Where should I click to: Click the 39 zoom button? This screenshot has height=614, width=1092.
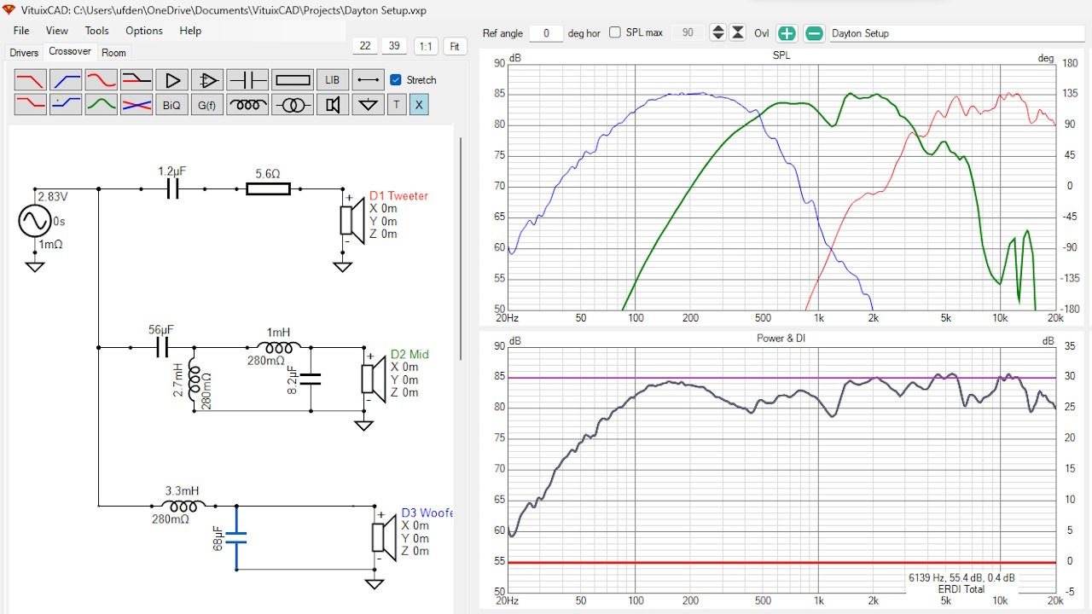coord(394,46)
